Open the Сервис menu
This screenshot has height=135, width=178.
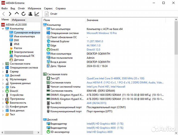click(x=48, y=8)
